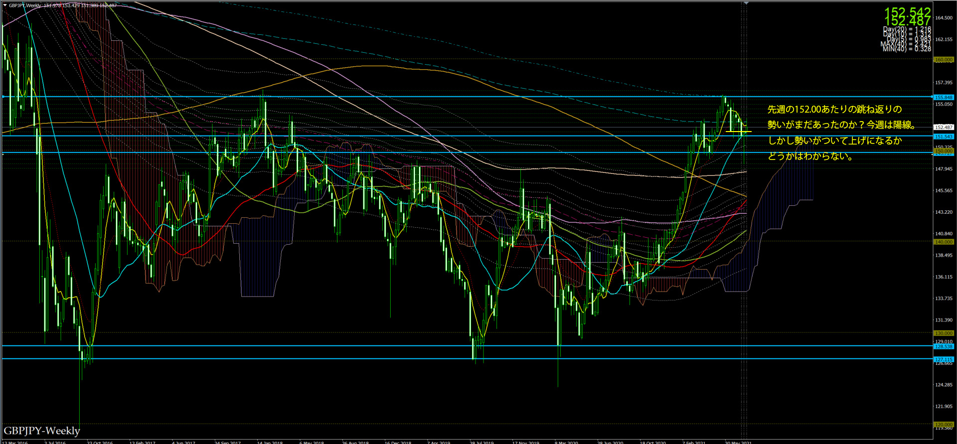Image resolution: width=957 pixels, height=444 pixels.
Task: Click the 16 Dec 2018 date label
Action: tap(398, 442)
